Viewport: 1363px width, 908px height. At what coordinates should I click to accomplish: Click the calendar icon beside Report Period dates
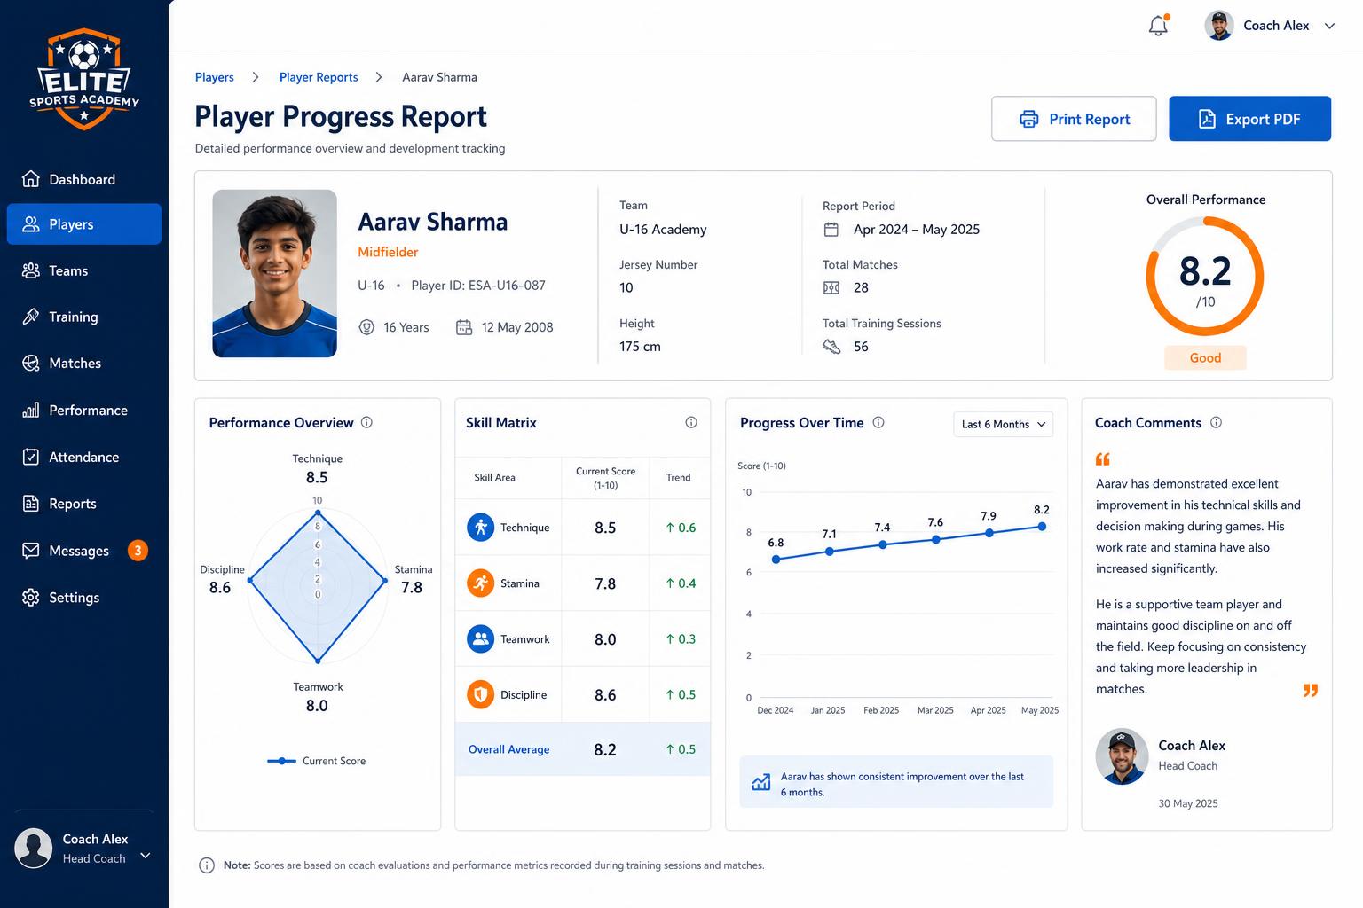point(831,230)
